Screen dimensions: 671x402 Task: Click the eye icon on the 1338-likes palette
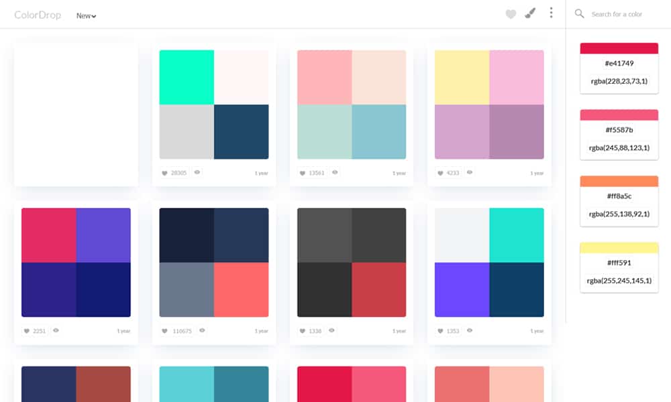tap(331, 330)
